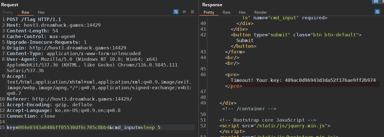This screenshot has width=384, height=137.
Task: Switch to Raw tab in Request panel
Action: click(25, 12)
